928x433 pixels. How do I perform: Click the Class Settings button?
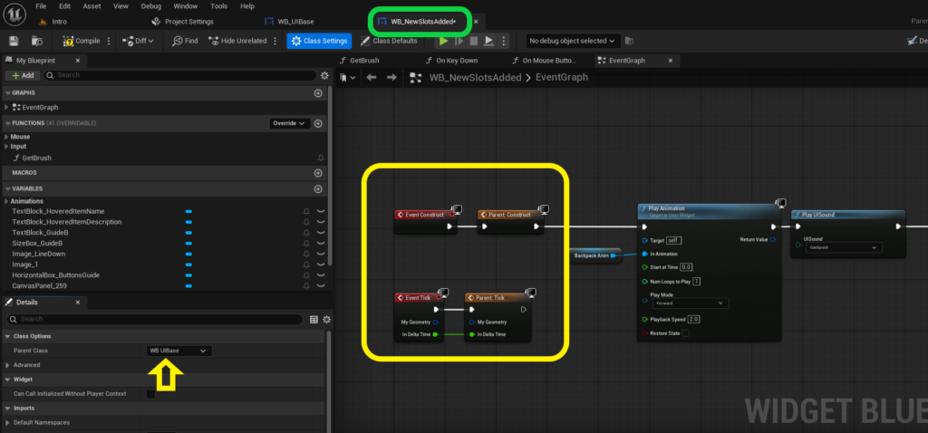(320, 41)
